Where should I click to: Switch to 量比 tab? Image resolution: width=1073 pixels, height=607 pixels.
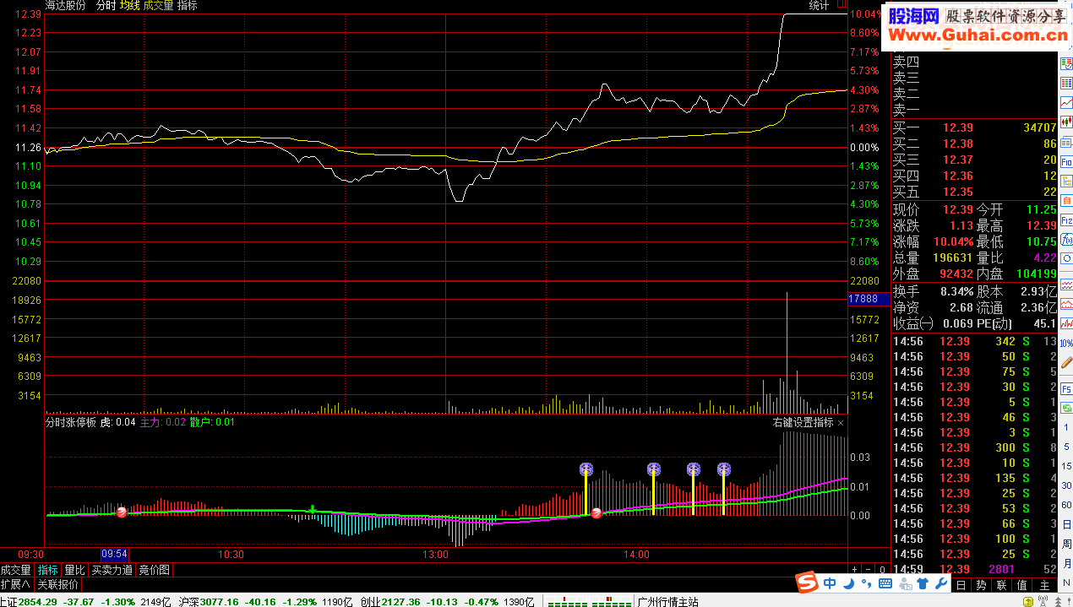coord(74,570)
